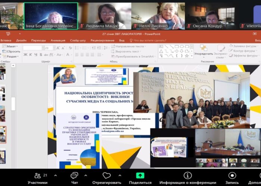Expand the arrow next to Участники
261x186 pixels.
[x=56, y=176]
